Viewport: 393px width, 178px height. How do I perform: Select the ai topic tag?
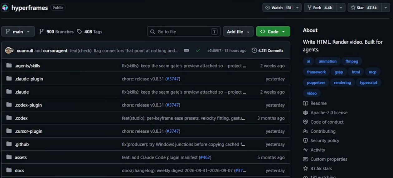[308, 62]
